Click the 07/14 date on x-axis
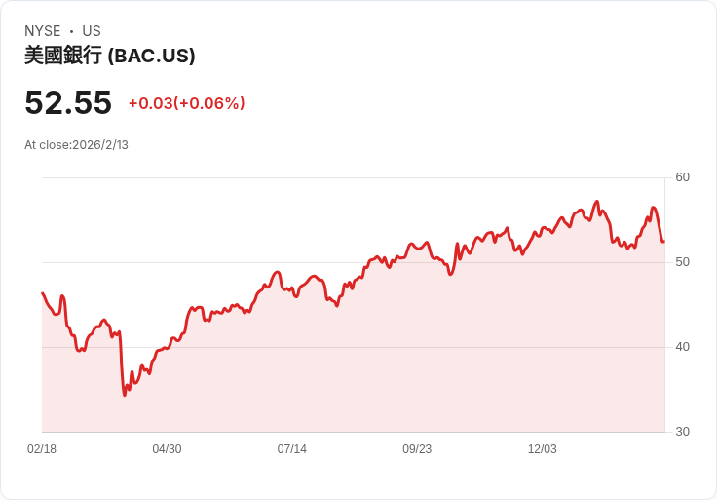Viewport: 717px width, 500px height. pos(292,449)
